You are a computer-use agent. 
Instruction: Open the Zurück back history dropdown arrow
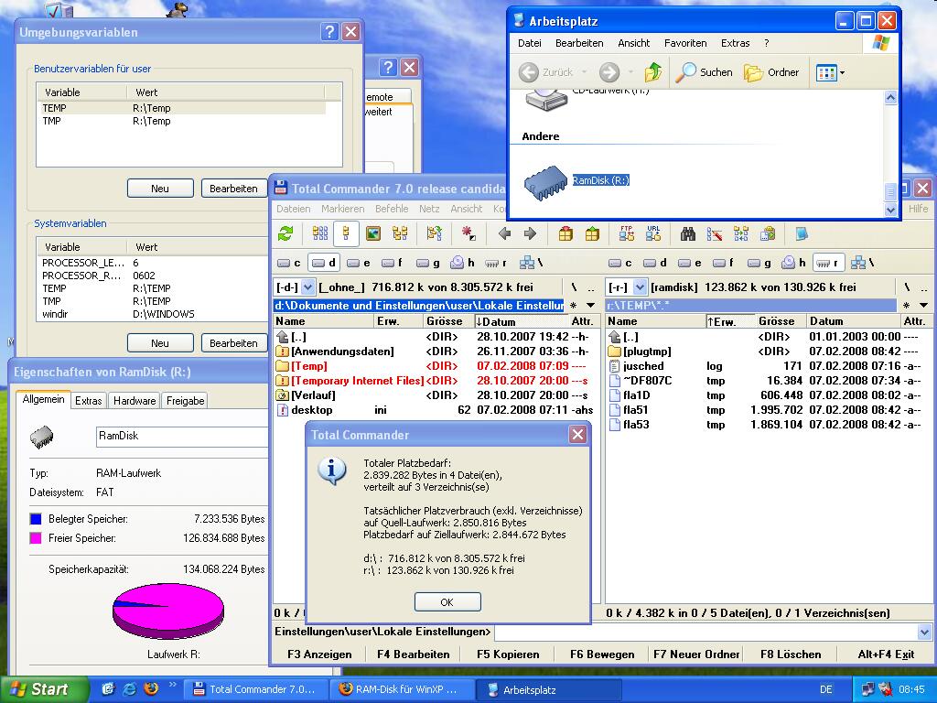coord(584,72)
